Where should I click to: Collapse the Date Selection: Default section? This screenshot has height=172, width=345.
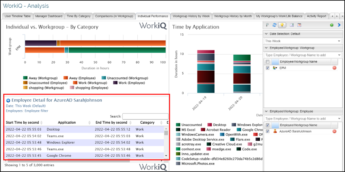coord(267,34)
